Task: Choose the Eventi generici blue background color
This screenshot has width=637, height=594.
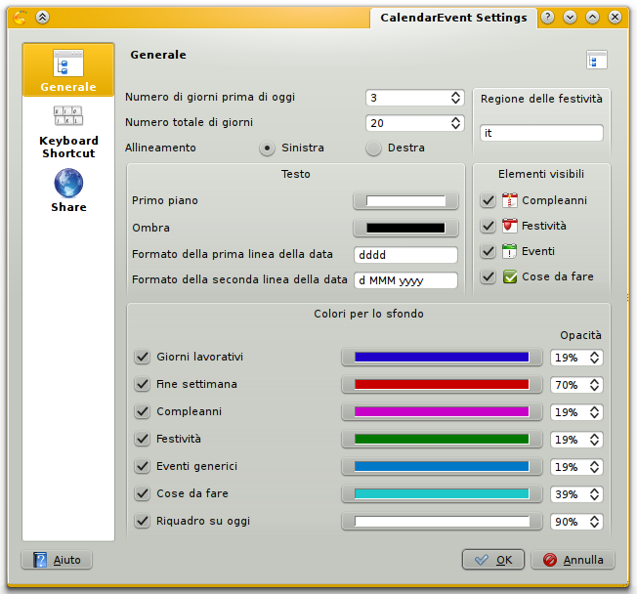Action: (442, 466)
